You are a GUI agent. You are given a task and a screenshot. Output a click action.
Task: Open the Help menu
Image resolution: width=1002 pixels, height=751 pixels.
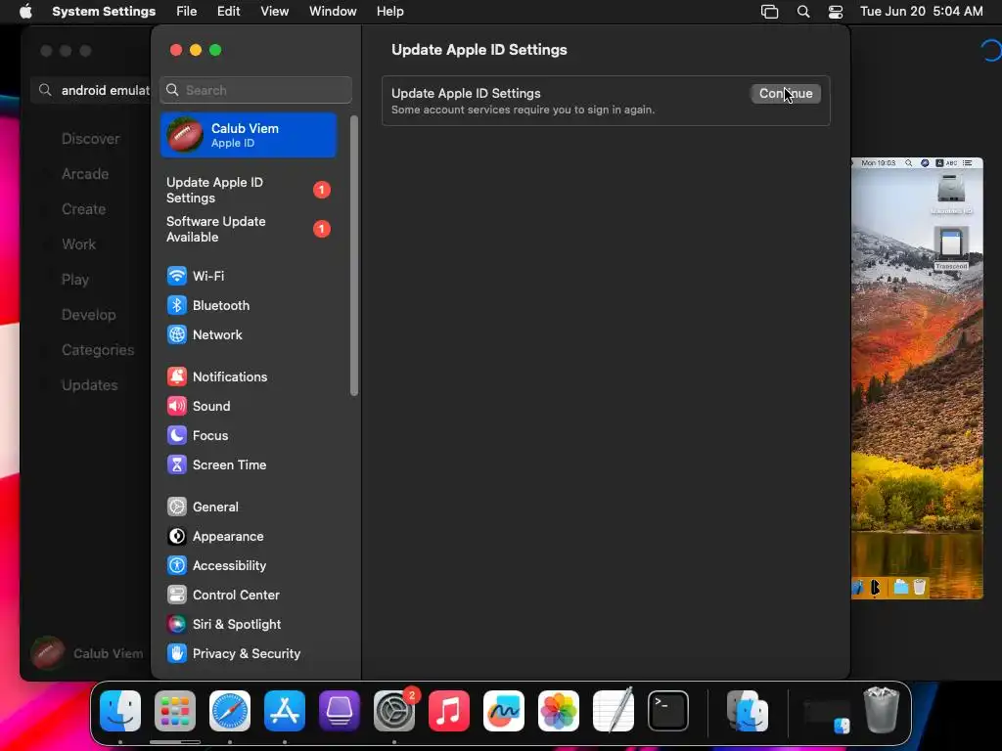click(x=389, y=12)
